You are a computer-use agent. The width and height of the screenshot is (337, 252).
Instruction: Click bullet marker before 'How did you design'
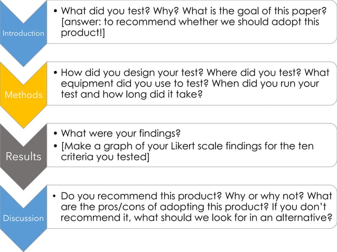(x=55, y=73)
